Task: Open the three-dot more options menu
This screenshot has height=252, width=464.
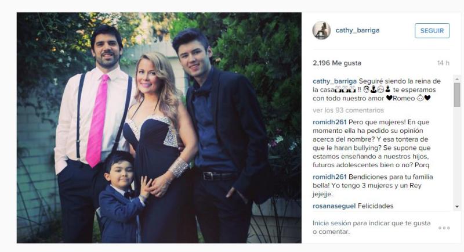Action: [x=444, y=228]
